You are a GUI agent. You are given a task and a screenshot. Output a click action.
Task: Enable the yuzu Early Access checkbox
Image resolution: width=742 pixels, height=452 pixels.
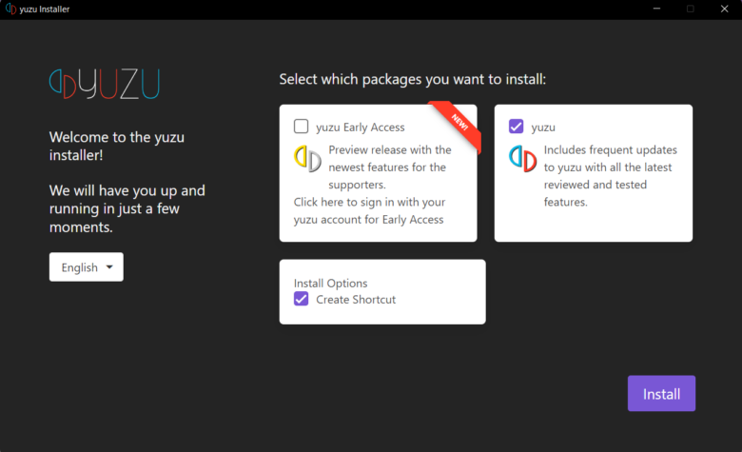pyautogui.click(x=302, y=127)
